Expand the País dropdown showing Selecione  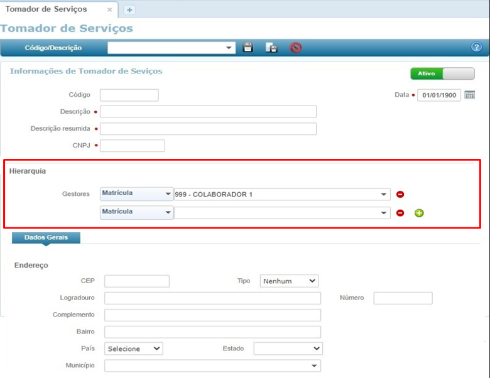(134, 348)
